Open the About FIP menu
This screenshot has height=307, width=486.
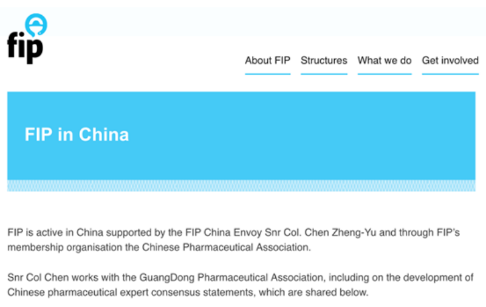pyautogui.click(x=267, y=60)
